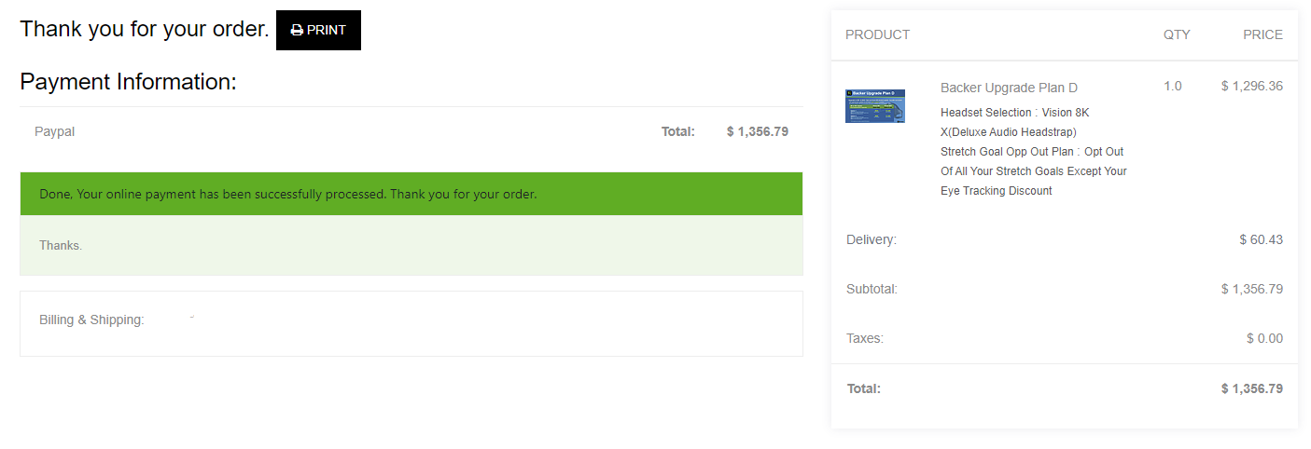Click the QTY column header

[1177, 34]
